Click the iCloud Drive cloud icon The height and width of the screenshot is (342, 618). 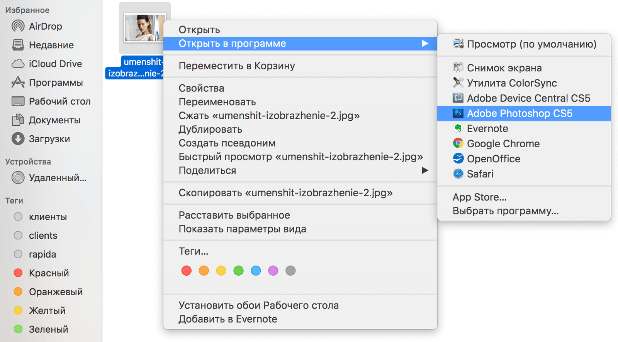click(x=18, y=64)
